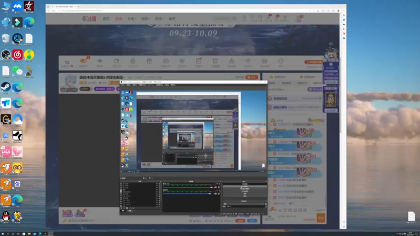Screen dimensions: 420x236
Task: Click the flame icon in streamer toolbar
Action: pos(133,61)
